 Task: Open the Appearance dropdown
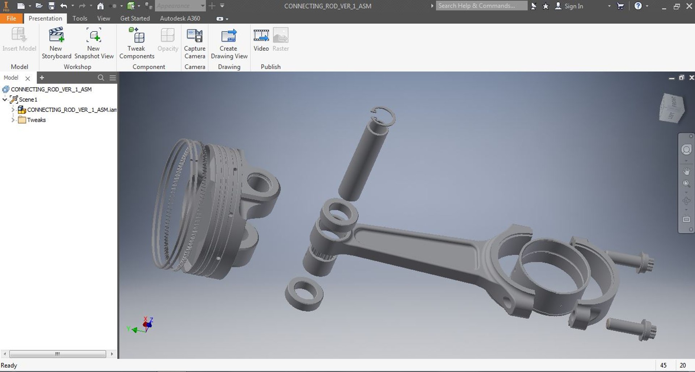[203, 6]
